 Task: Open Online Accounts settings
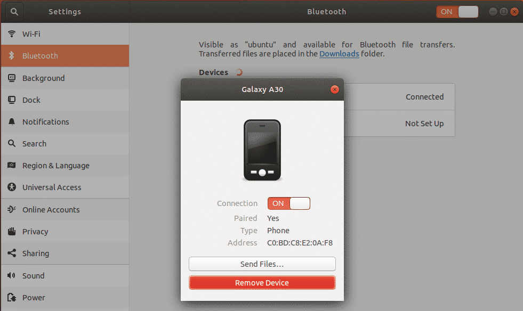pyautogui.click(x=65, y=209)
